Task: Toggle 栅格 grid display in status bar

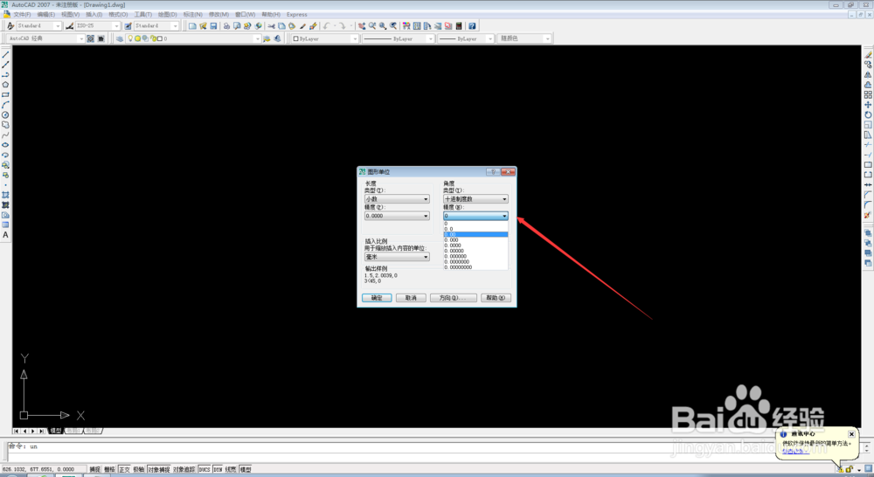Action: click(110, 469)
